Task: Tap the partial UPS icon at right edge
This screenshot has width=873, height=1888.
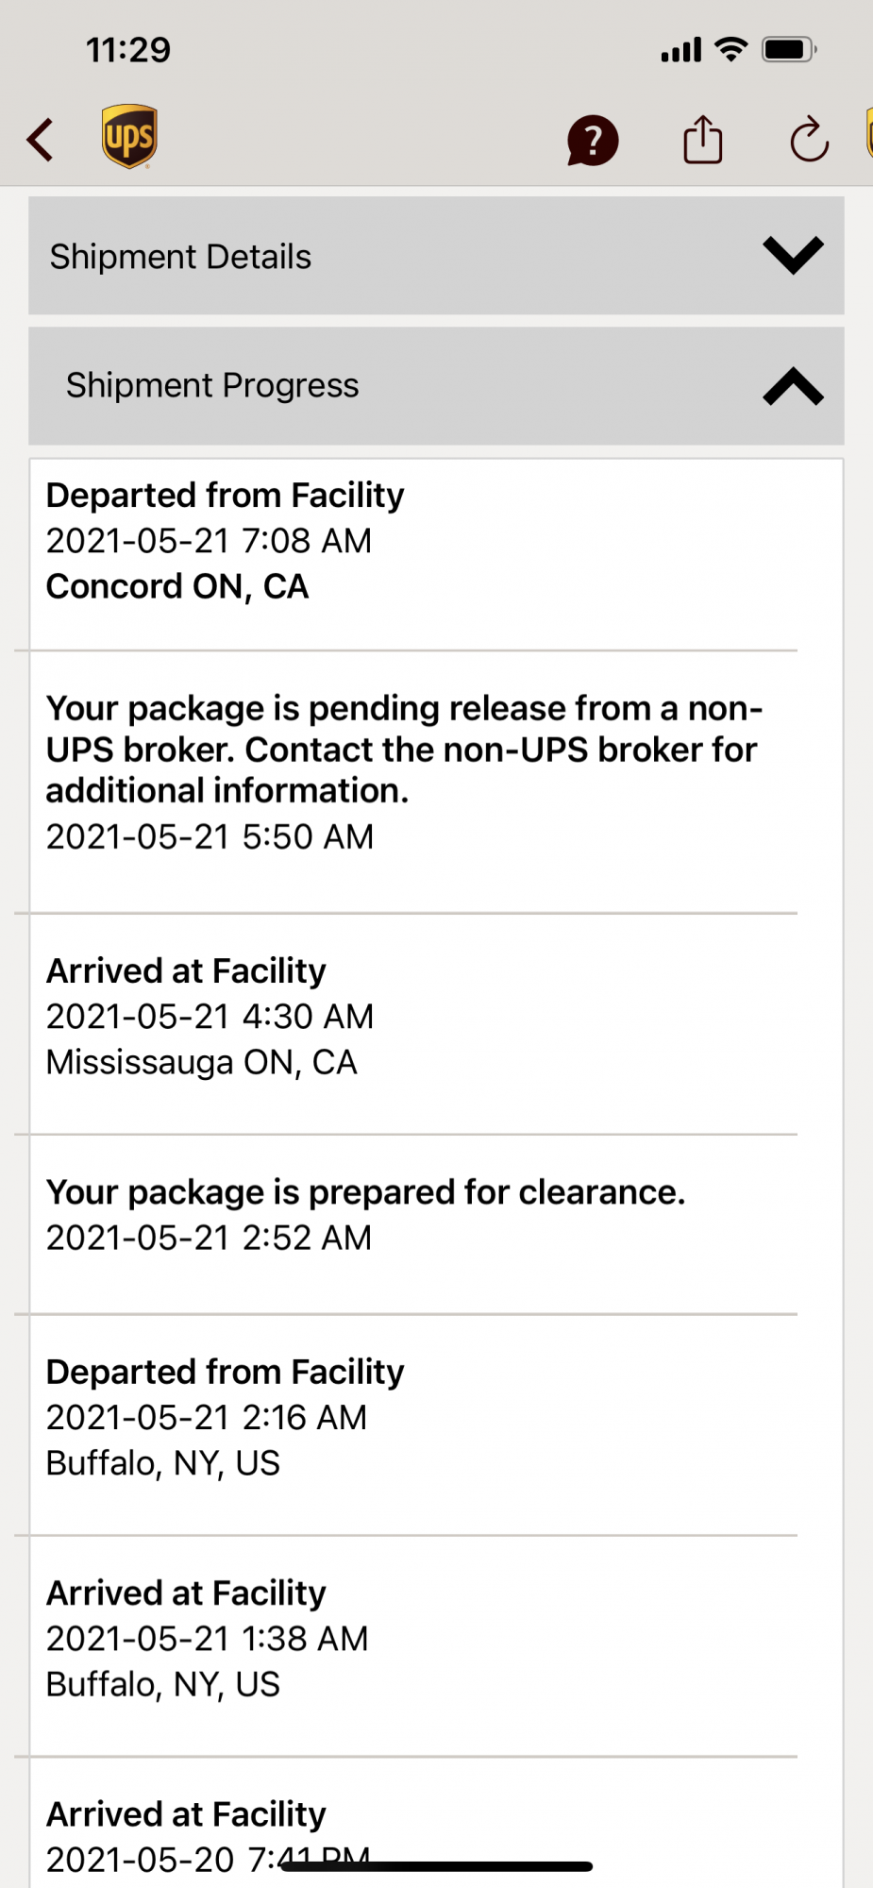Action: pyautogui.click(x=868, y=134)
